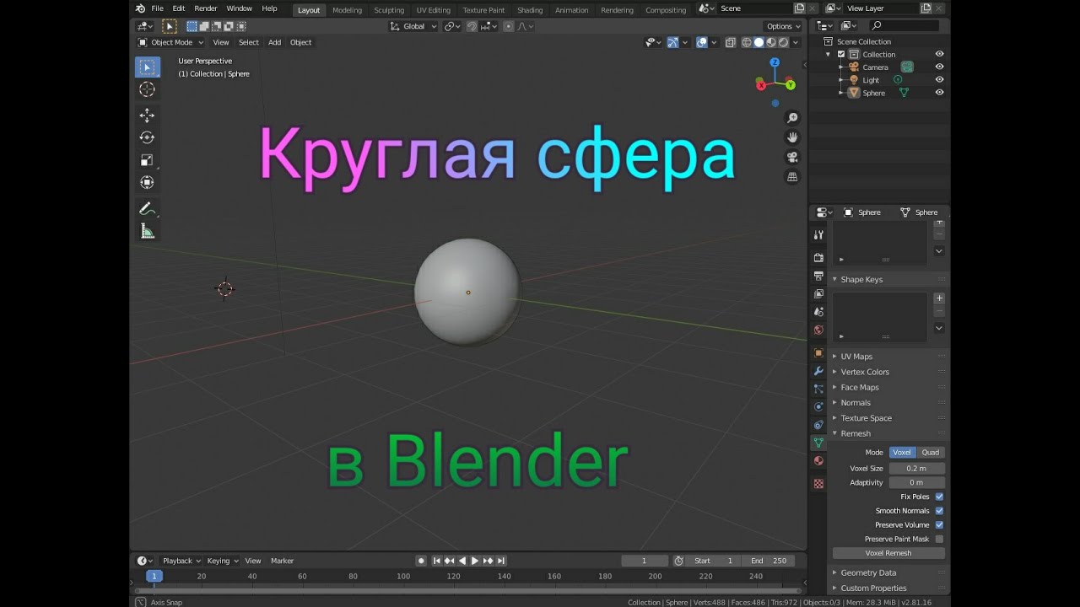Open the Object Mode dropdown
The image size is (1080, 607).
pyautogui.click(x=171, y=42)
